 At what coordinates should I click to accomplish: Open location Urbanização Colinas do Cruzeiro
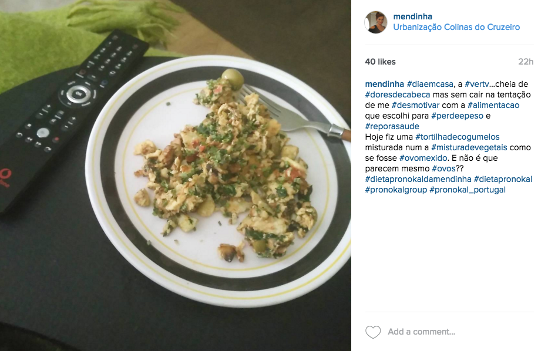[x=456, y=27]
